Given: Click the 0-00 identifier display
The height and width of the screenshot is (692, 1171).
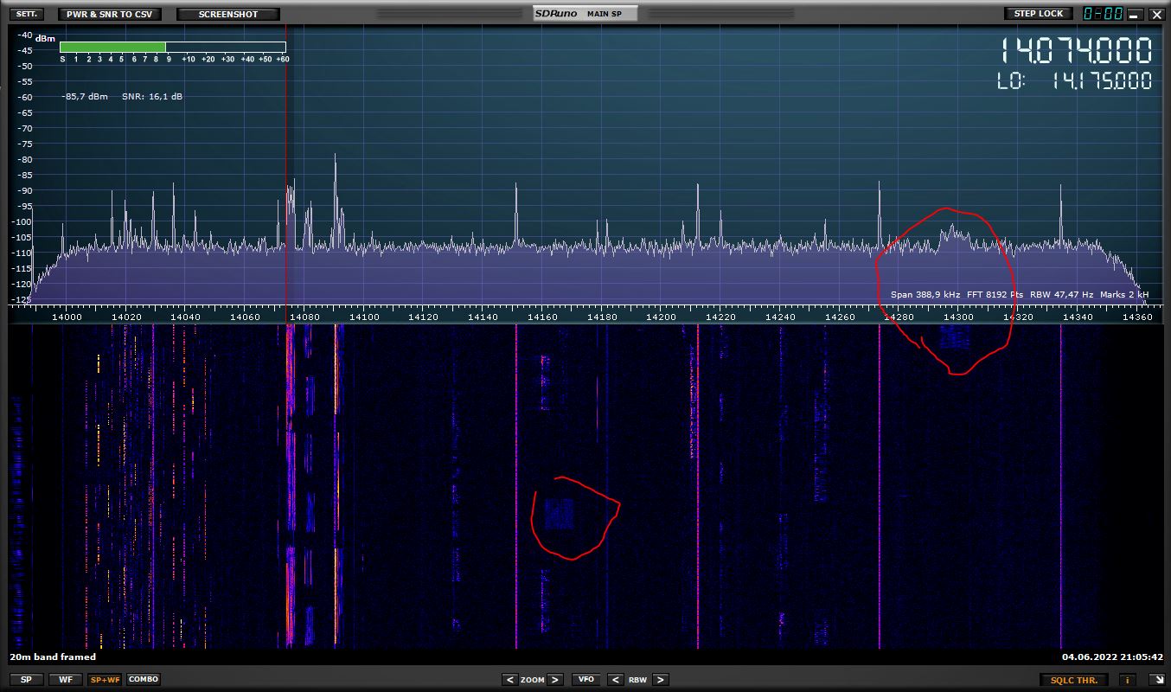Looking at the screenshot, I should 1104,14.
